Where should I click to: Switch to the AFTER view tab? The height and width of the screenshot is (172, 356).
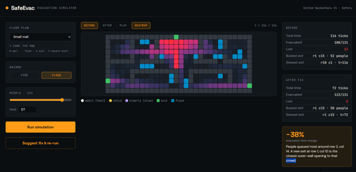coord(107,26)
